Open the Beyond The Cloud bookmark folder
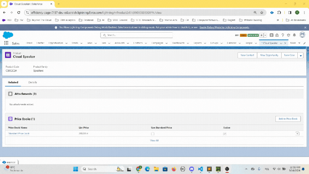The width and height of the screenshot is (309, 174). pyautogui.click(x=39, y=20)
